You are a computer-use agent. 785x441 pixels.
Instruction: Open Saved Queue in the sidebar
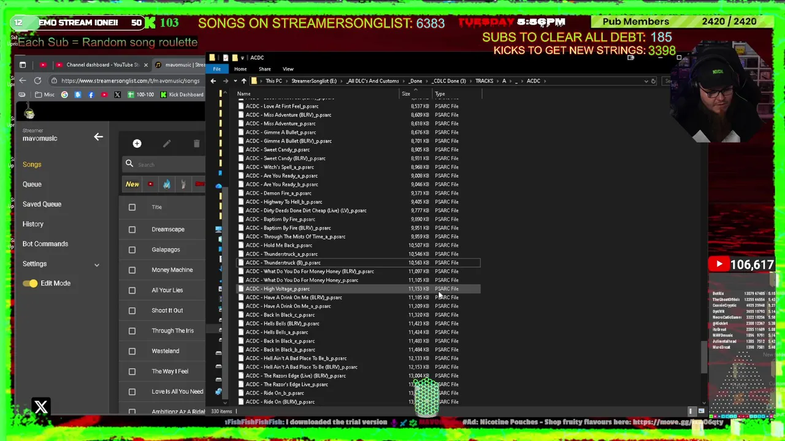pos(42,204)
